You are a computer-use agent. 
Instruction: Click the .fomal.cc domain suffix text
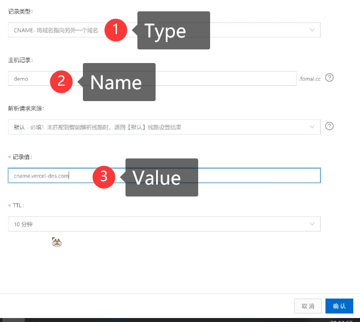pos(310,79)
